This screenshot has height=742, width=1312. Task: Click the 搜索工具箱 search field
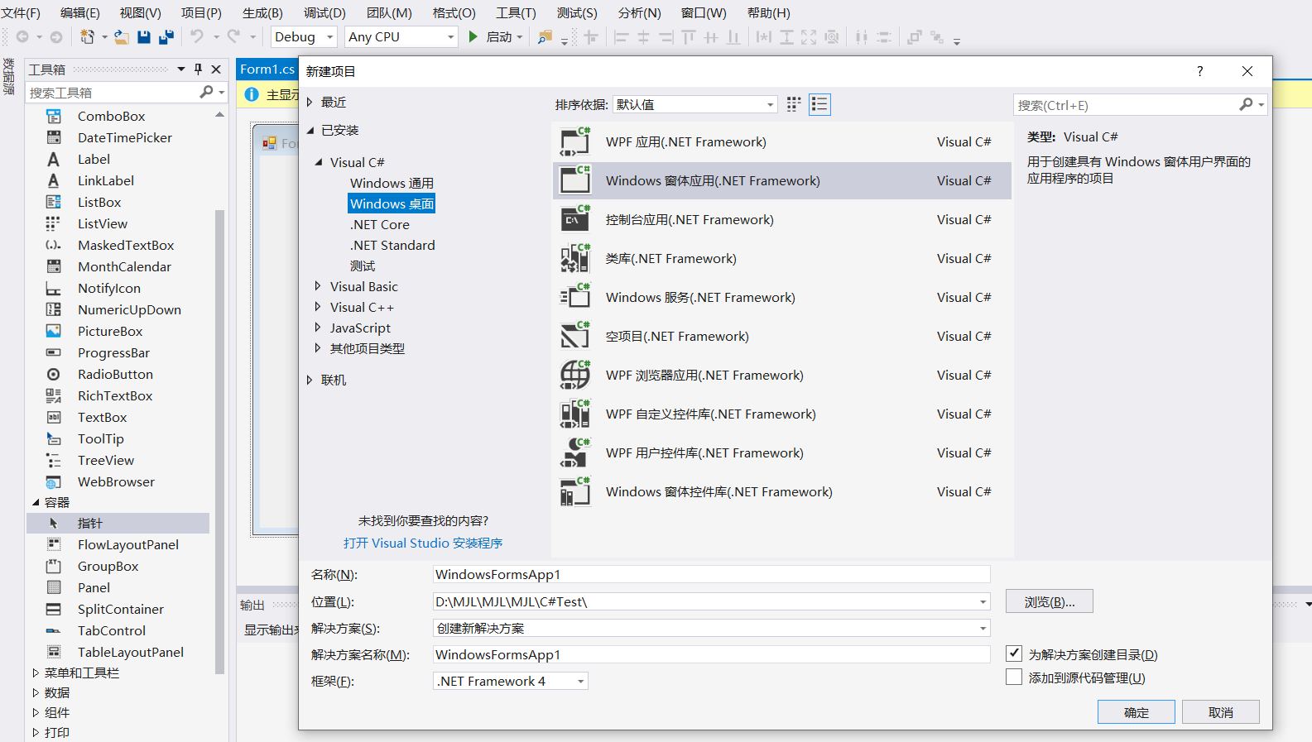(112, 93)
